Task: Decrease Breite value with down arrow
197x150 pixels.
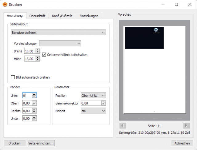Action: [38, 52]
